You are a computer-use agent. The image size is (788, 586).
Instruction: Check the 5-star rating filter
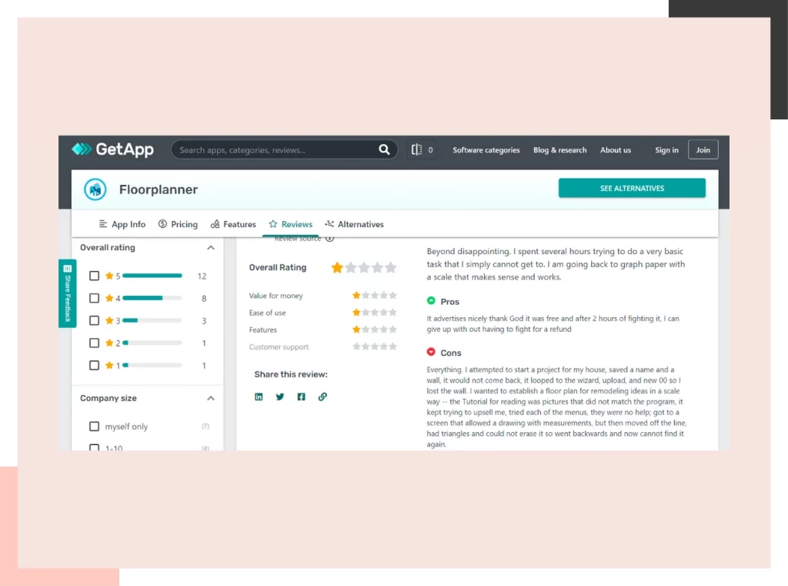point(94,276)
